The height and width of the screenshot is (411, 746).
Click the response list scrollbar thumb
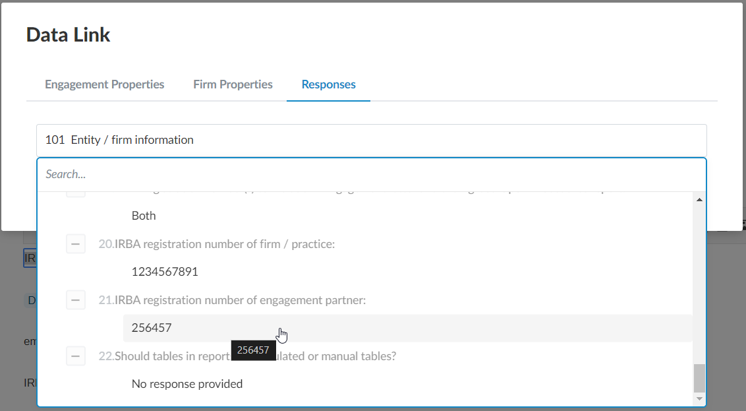[x=699, y=378]
